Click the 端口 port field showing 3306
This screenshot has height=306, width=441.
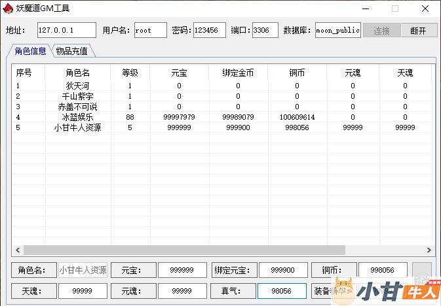point(265,31)
